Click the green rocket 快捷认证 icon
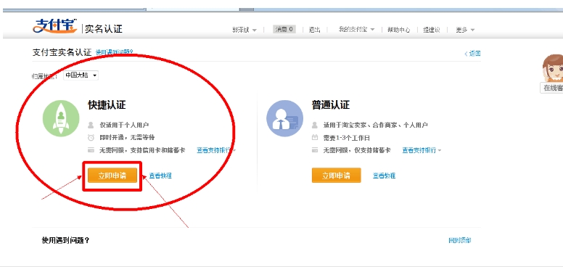This screenshot has height=267, width=563. 61,118
